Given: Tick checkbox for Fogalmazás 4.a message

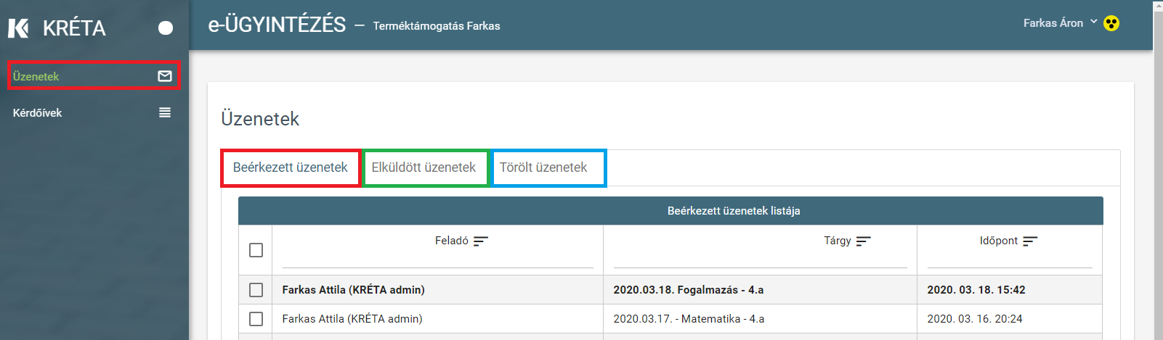Looking at the screenshot, I should (256, 290).
